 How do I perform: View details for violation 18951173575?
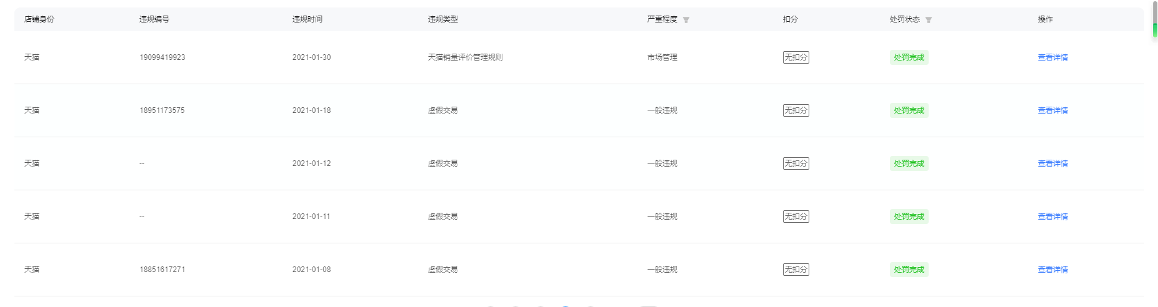(1053, 110)
